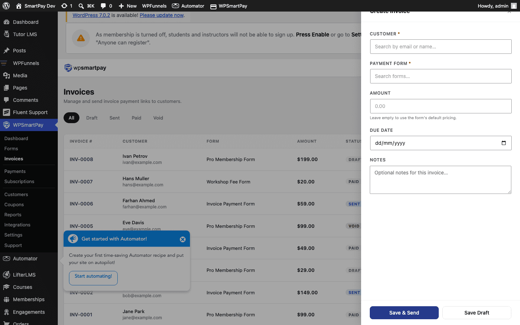The height and width of the screenshot is (325, 520).
Task: Open the calendar picker in Due Date
Action: click(x=504, y=143)
